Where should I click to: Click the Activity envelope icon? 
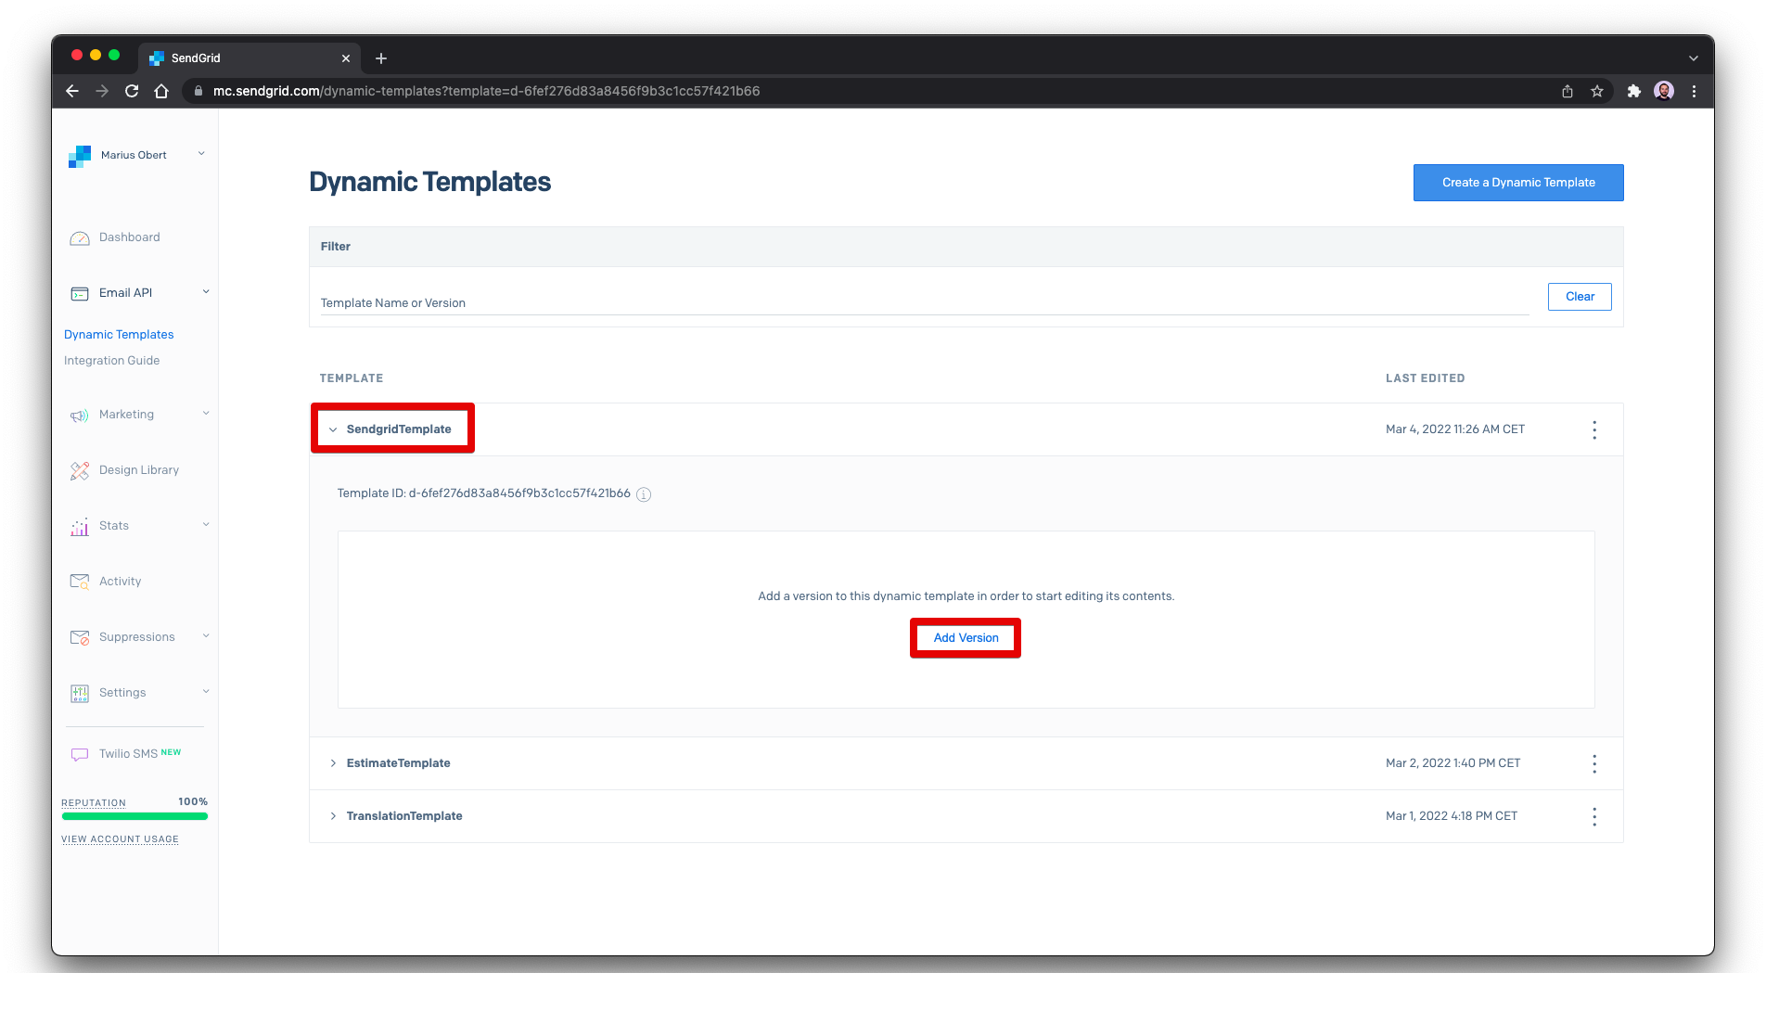[80, 582]
